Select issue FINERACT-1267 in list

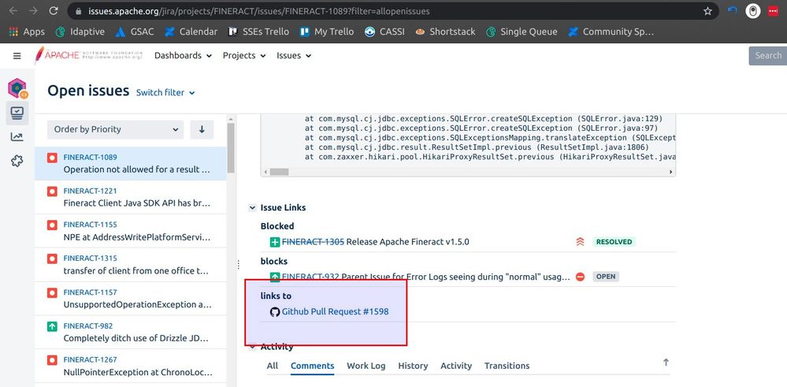tap(131, 366)
